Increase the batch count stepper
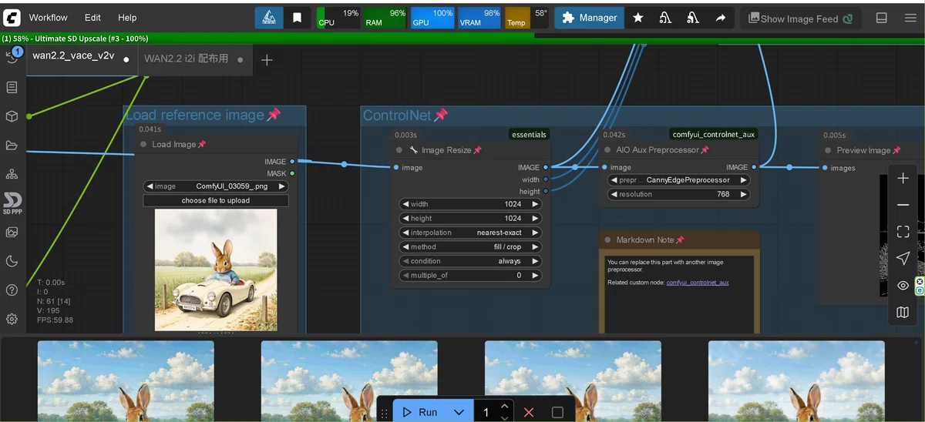The width and height of the screenshot is (925, 422). 504,406
